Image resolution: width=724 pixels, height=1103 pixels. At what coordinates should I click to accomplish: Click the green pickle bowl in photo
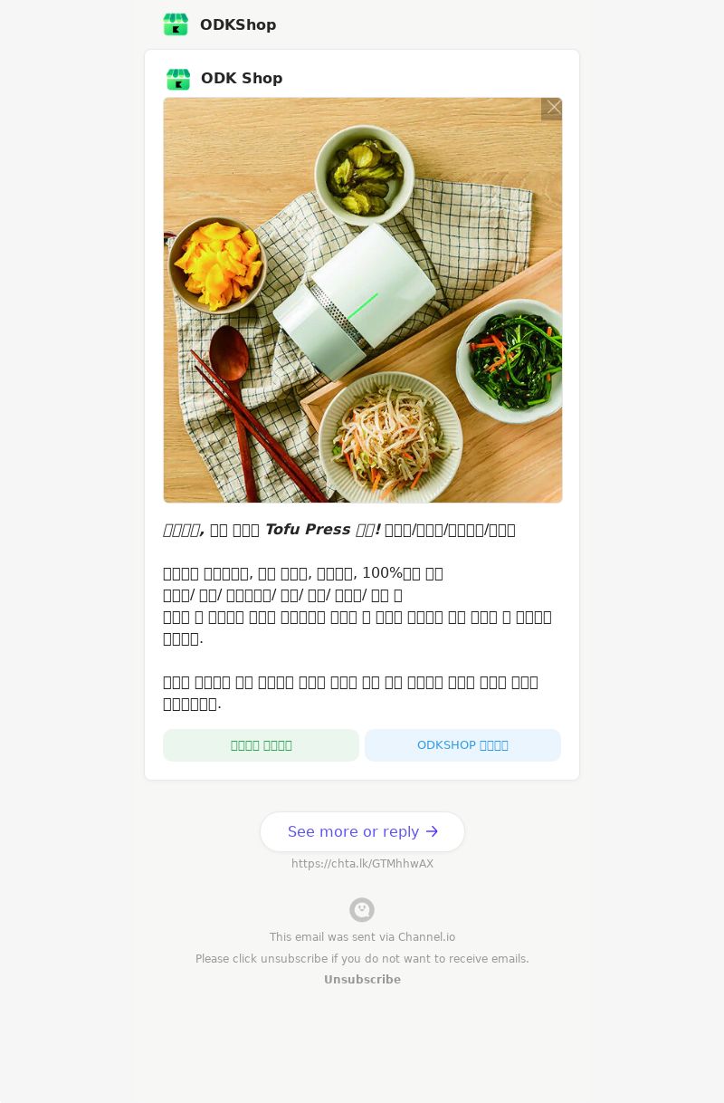[365, 174]
